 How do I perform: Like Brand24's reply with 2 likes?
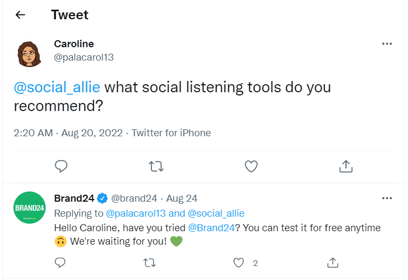click(x=239, y=262)
